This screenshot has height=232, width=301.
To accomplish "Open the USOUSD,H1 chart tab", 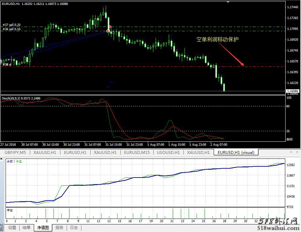I will click(x=168, y=152).
